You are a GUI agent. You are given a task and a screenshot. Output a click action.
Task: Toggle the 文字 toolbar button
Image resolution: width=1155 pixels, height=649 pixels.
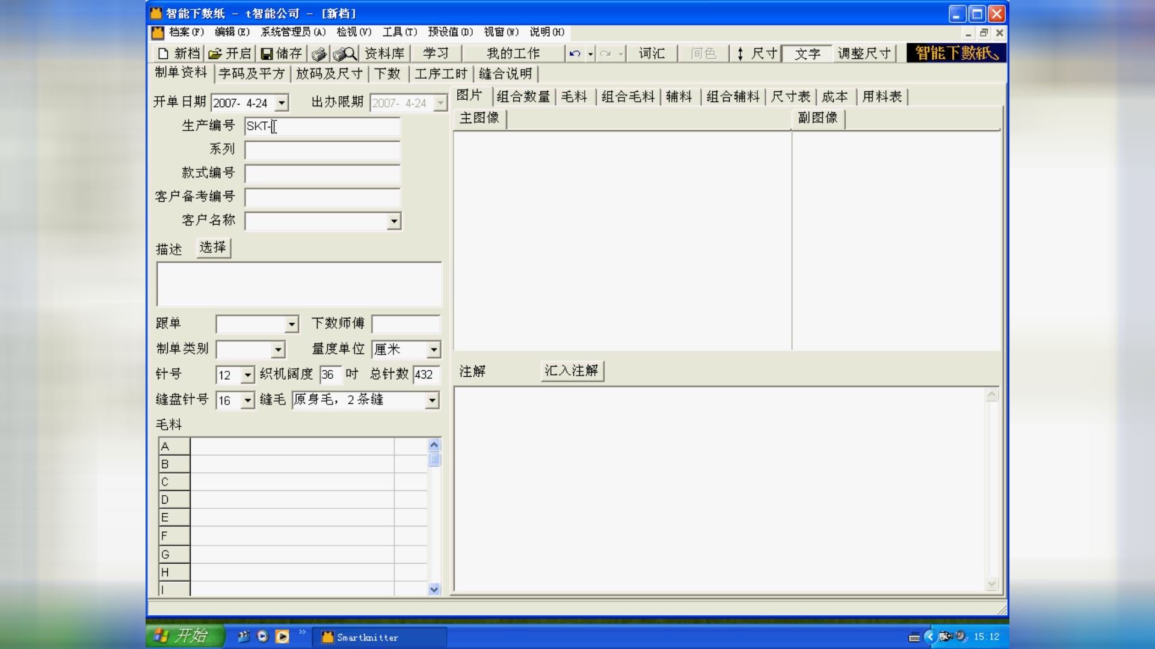tap(807, 54)
